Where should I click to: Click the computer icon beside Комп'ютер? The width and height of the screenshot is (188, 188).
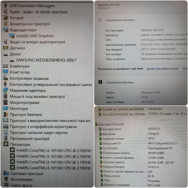click(6, 72)
